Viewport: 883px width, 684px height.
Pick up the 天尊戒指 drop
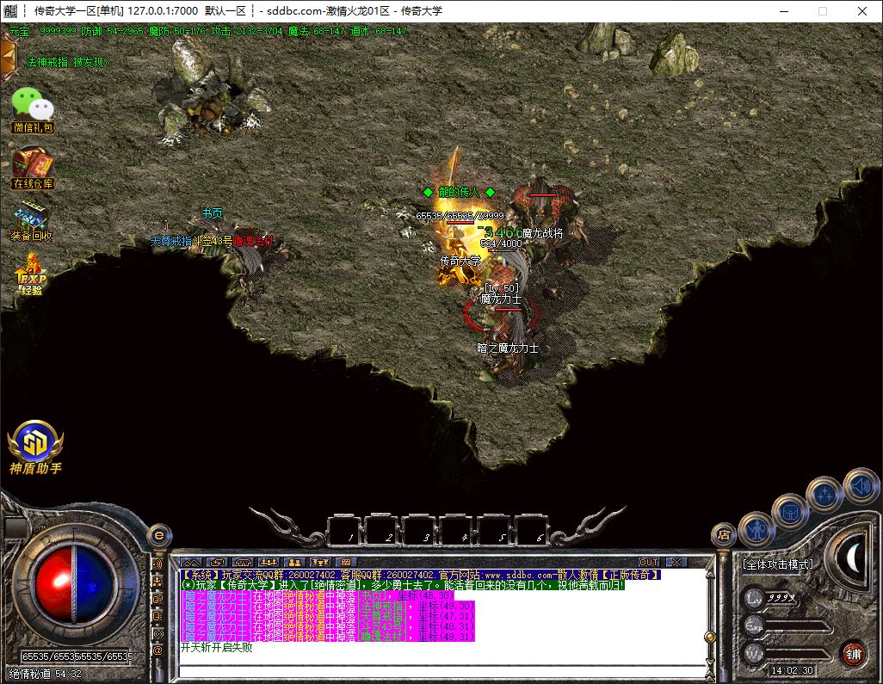click(170, 241)
